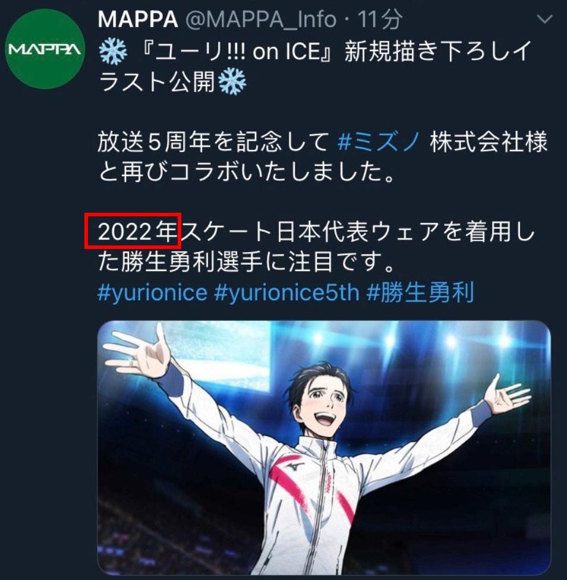Click the highlighted 2022年 text
The height and width of the screenshot is (580, 567).
tap(137, 232)
